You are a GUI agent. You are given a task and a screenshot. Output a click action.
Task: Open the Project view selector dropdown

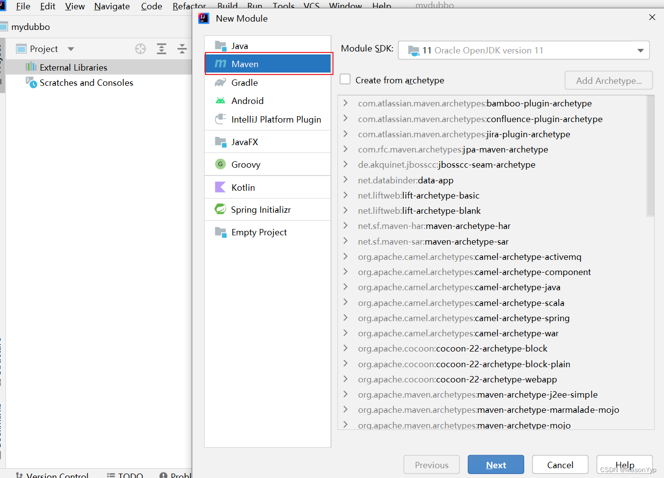(x=71, y=49)
